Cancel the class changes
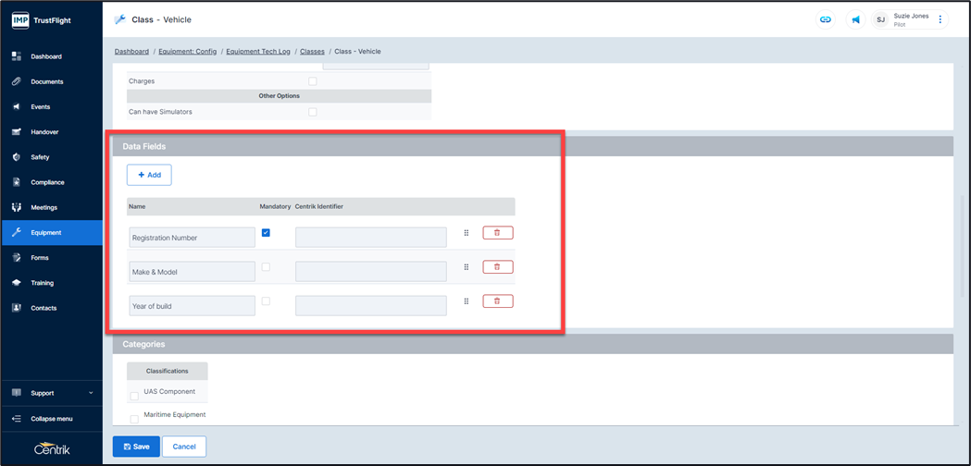Screen dimensions: 971x466 click(x=184, y=447)
